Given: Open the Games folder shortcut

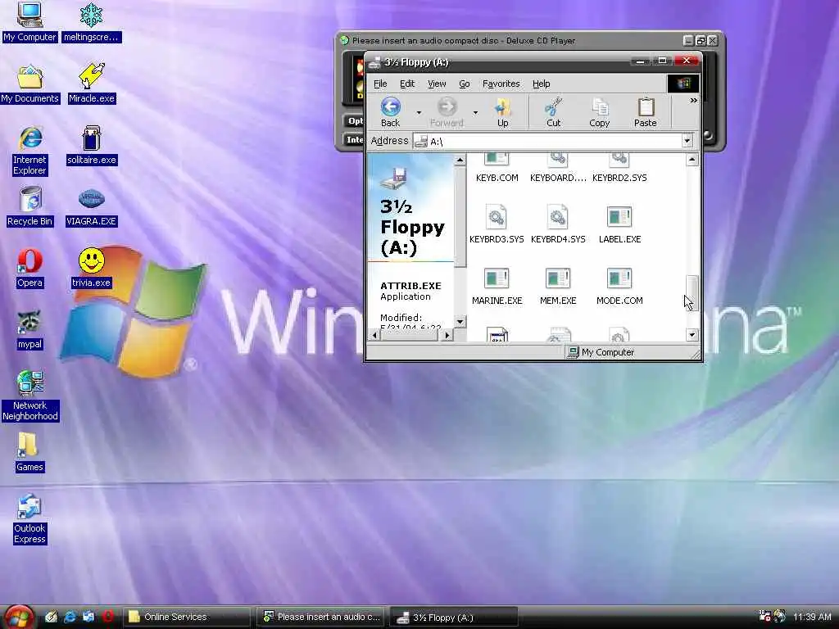Looking at the screenshot, I should point(29,452).
